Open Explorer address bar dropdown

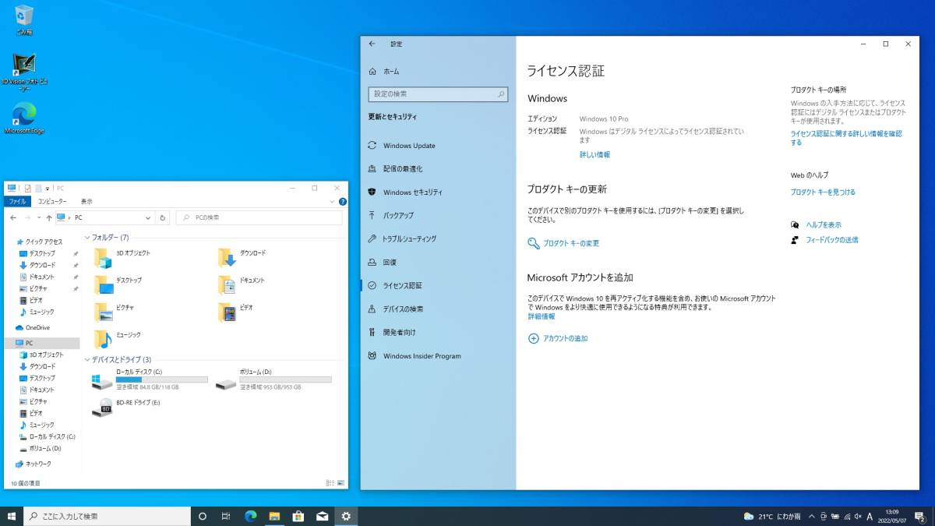click(148, 217)
